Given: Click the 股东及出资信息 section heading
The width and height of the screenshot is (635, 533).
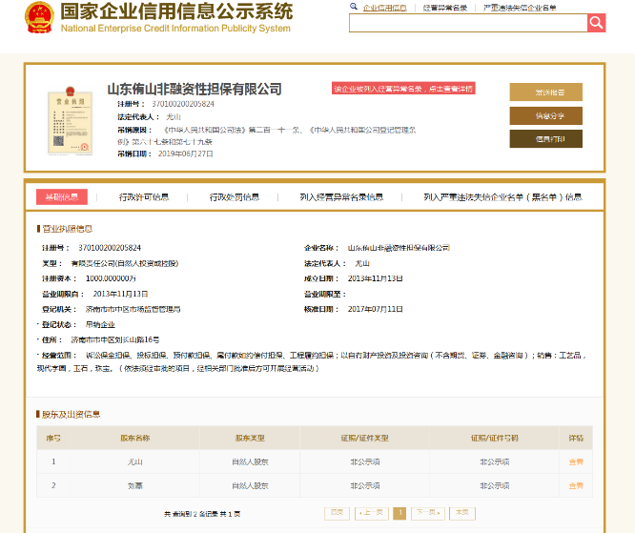Looking at the screenshot, I should [x=71, y=415].
